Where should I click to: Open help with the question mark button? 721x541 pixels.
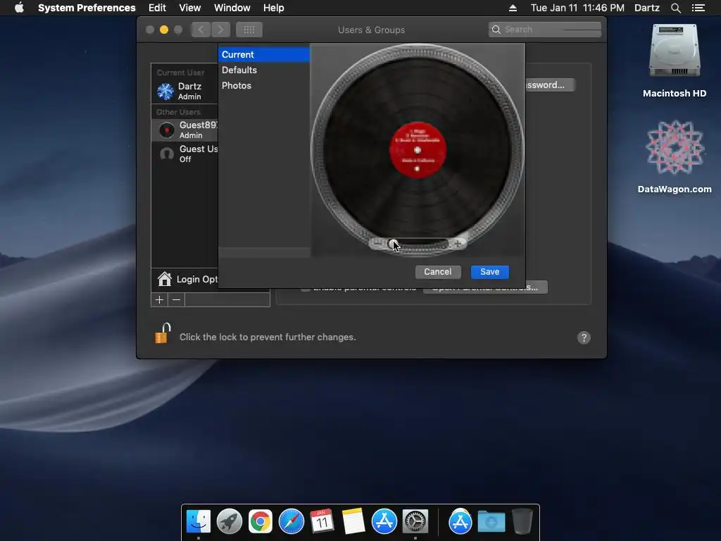(x=584, y=337)
